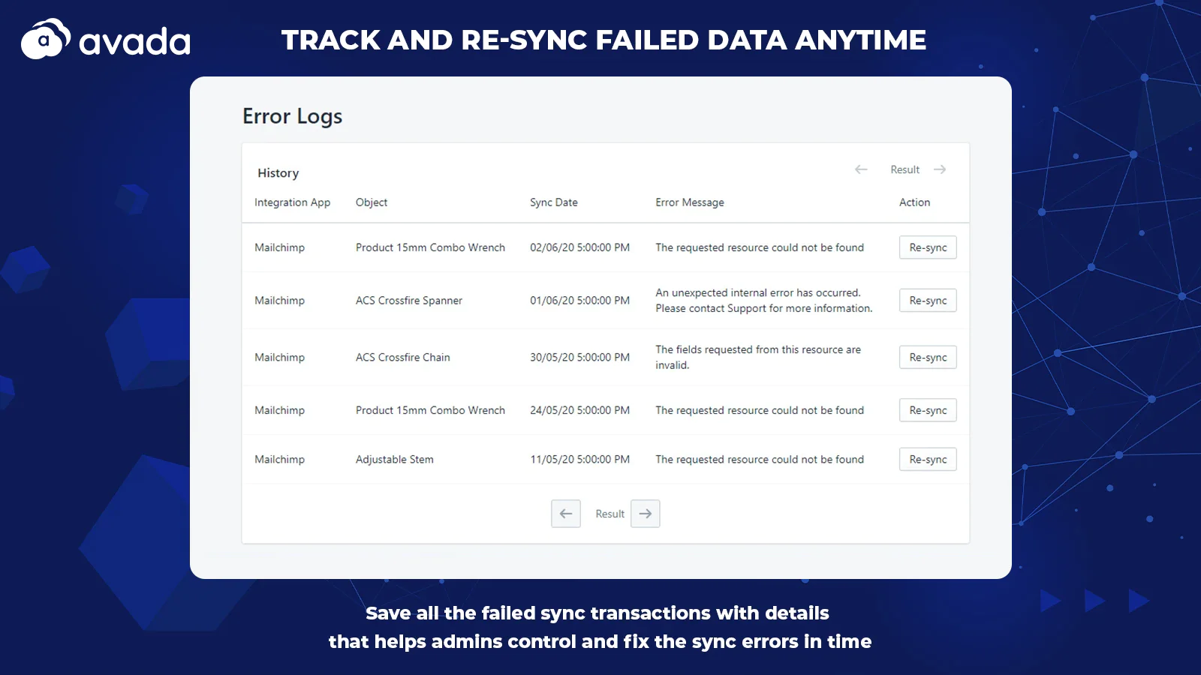Select the Adjustable Stem object name
Screen dimensions: 1201x675
coord(395,460)
